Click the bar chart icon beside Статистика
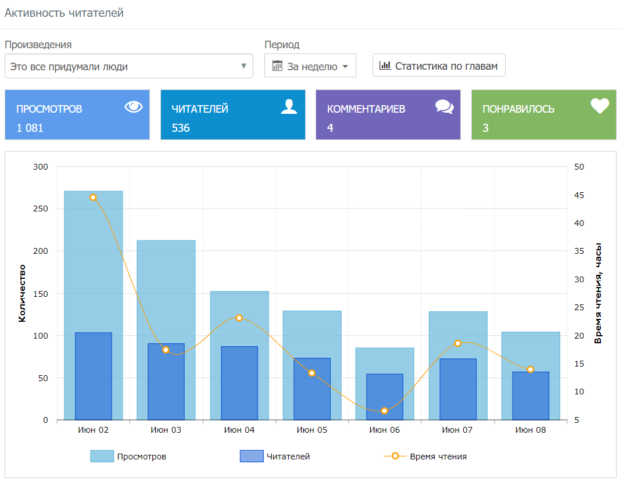 pyautogui.click(x=385, y=66)
